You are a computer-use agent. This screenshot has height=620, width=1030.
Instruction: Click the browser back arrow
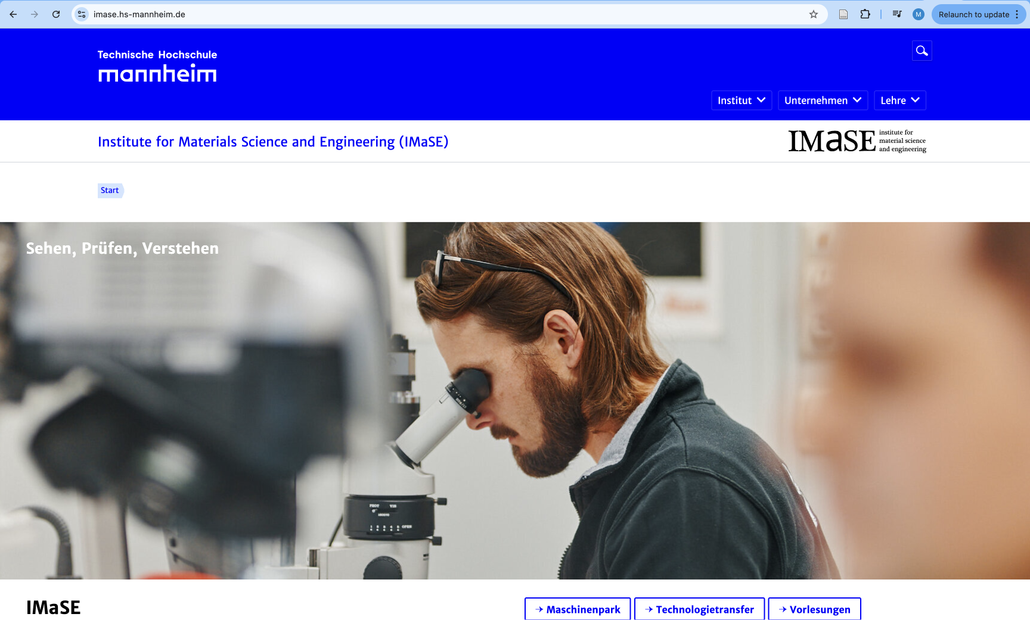tap(13, 14)
